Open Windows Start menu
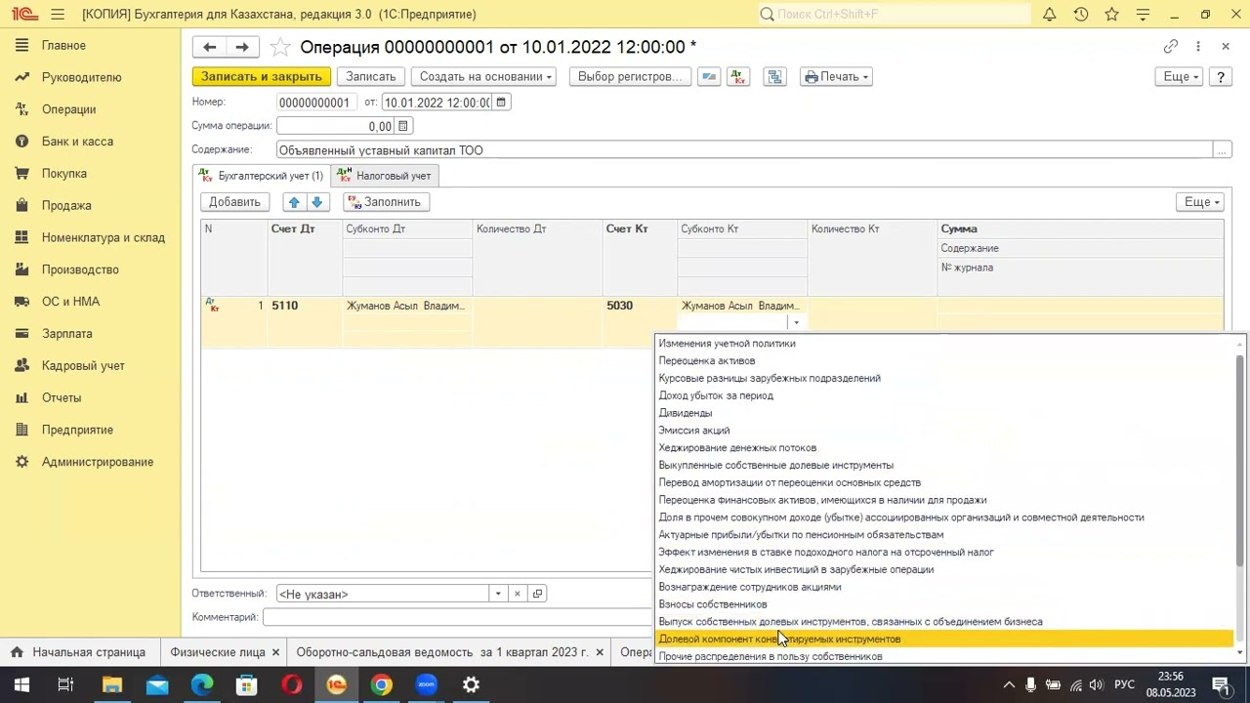This screenshot has width=1250, height=703. [21, 684]
